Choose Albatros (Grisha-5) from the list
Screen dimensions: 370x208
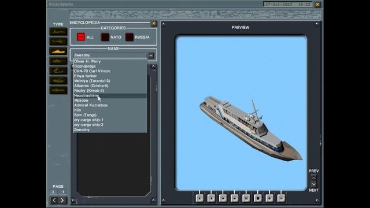[110, 86]
